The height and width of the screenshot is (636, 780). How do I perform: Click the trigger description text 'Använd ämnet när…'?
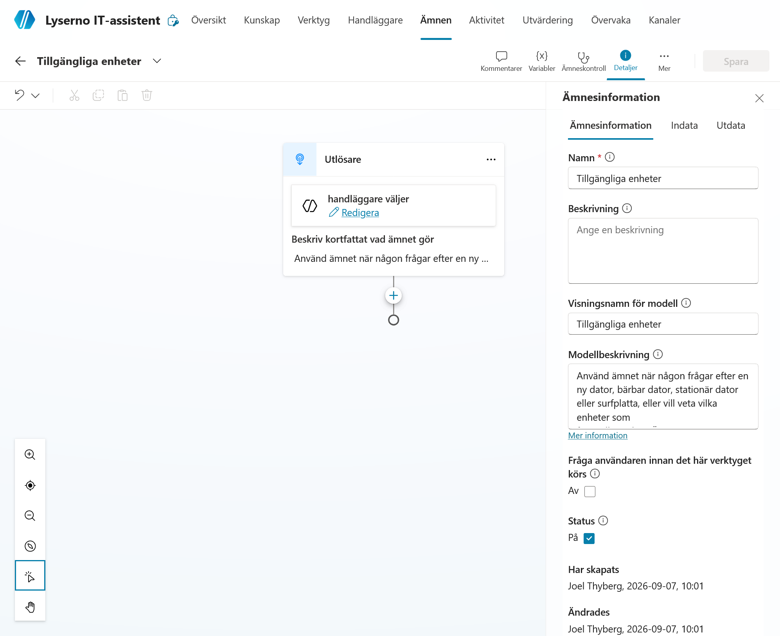(391, 259)
